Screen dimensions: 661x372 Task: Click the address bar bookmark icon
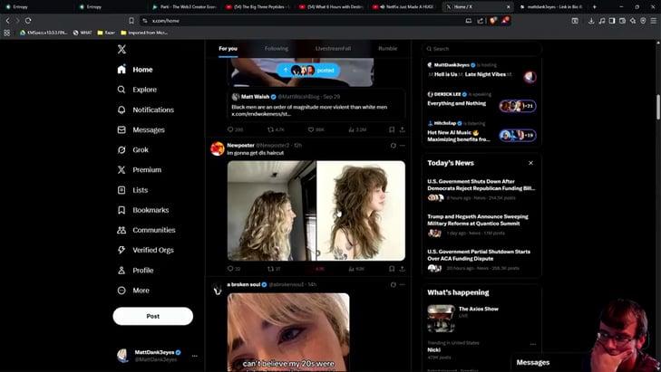[131, 21]
